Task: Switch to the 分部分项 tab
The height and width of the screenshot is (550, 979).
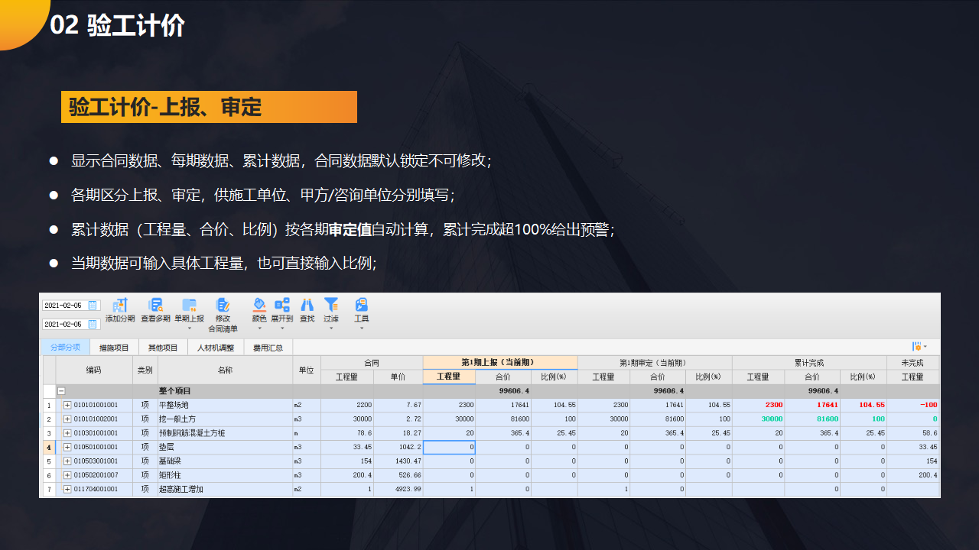Action: (65, 348)
